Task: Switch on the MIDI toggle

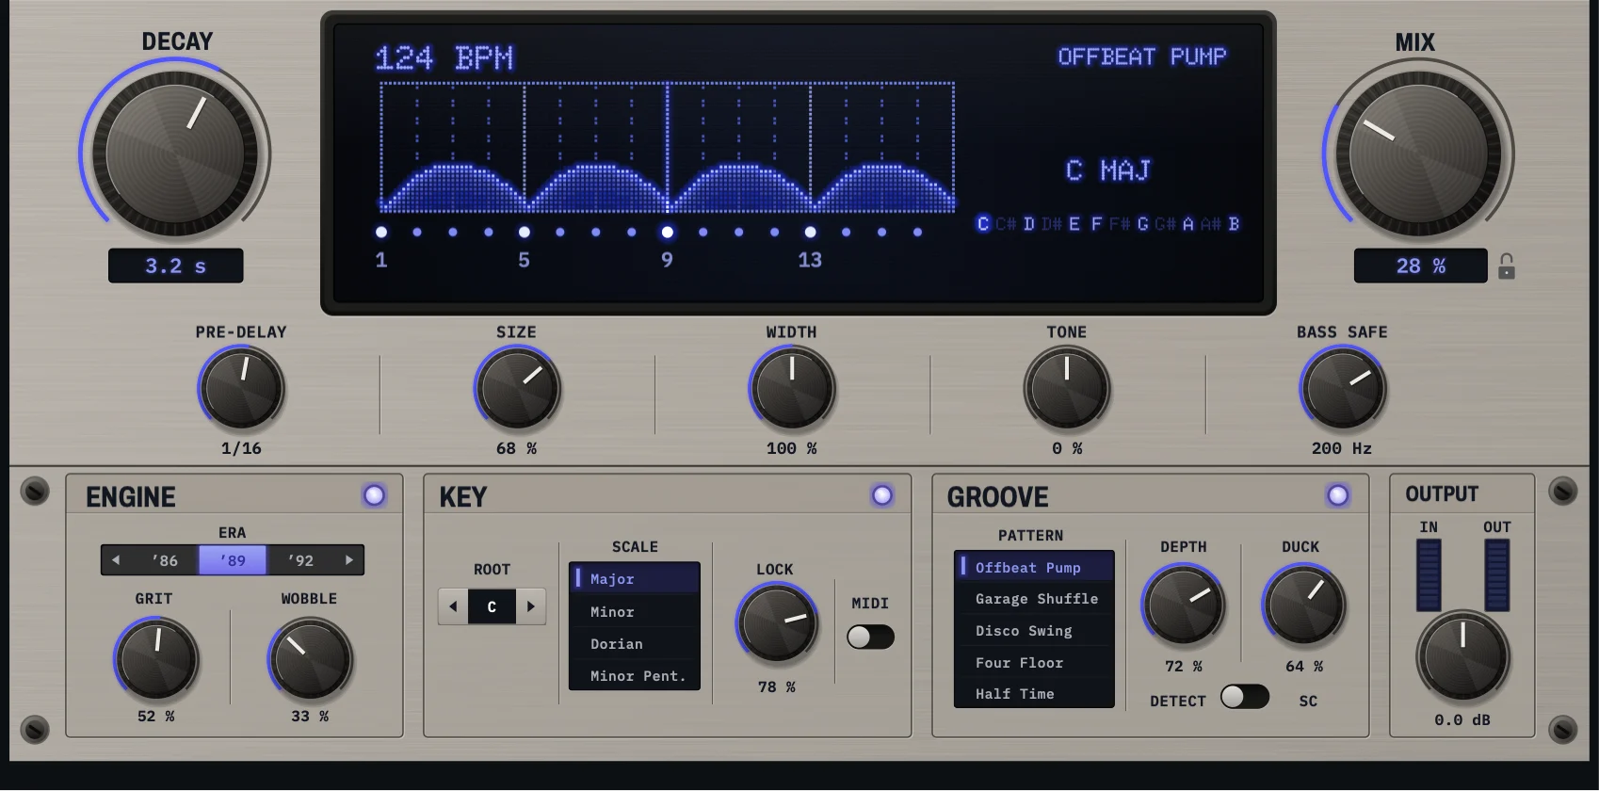Action: (870, 638)
